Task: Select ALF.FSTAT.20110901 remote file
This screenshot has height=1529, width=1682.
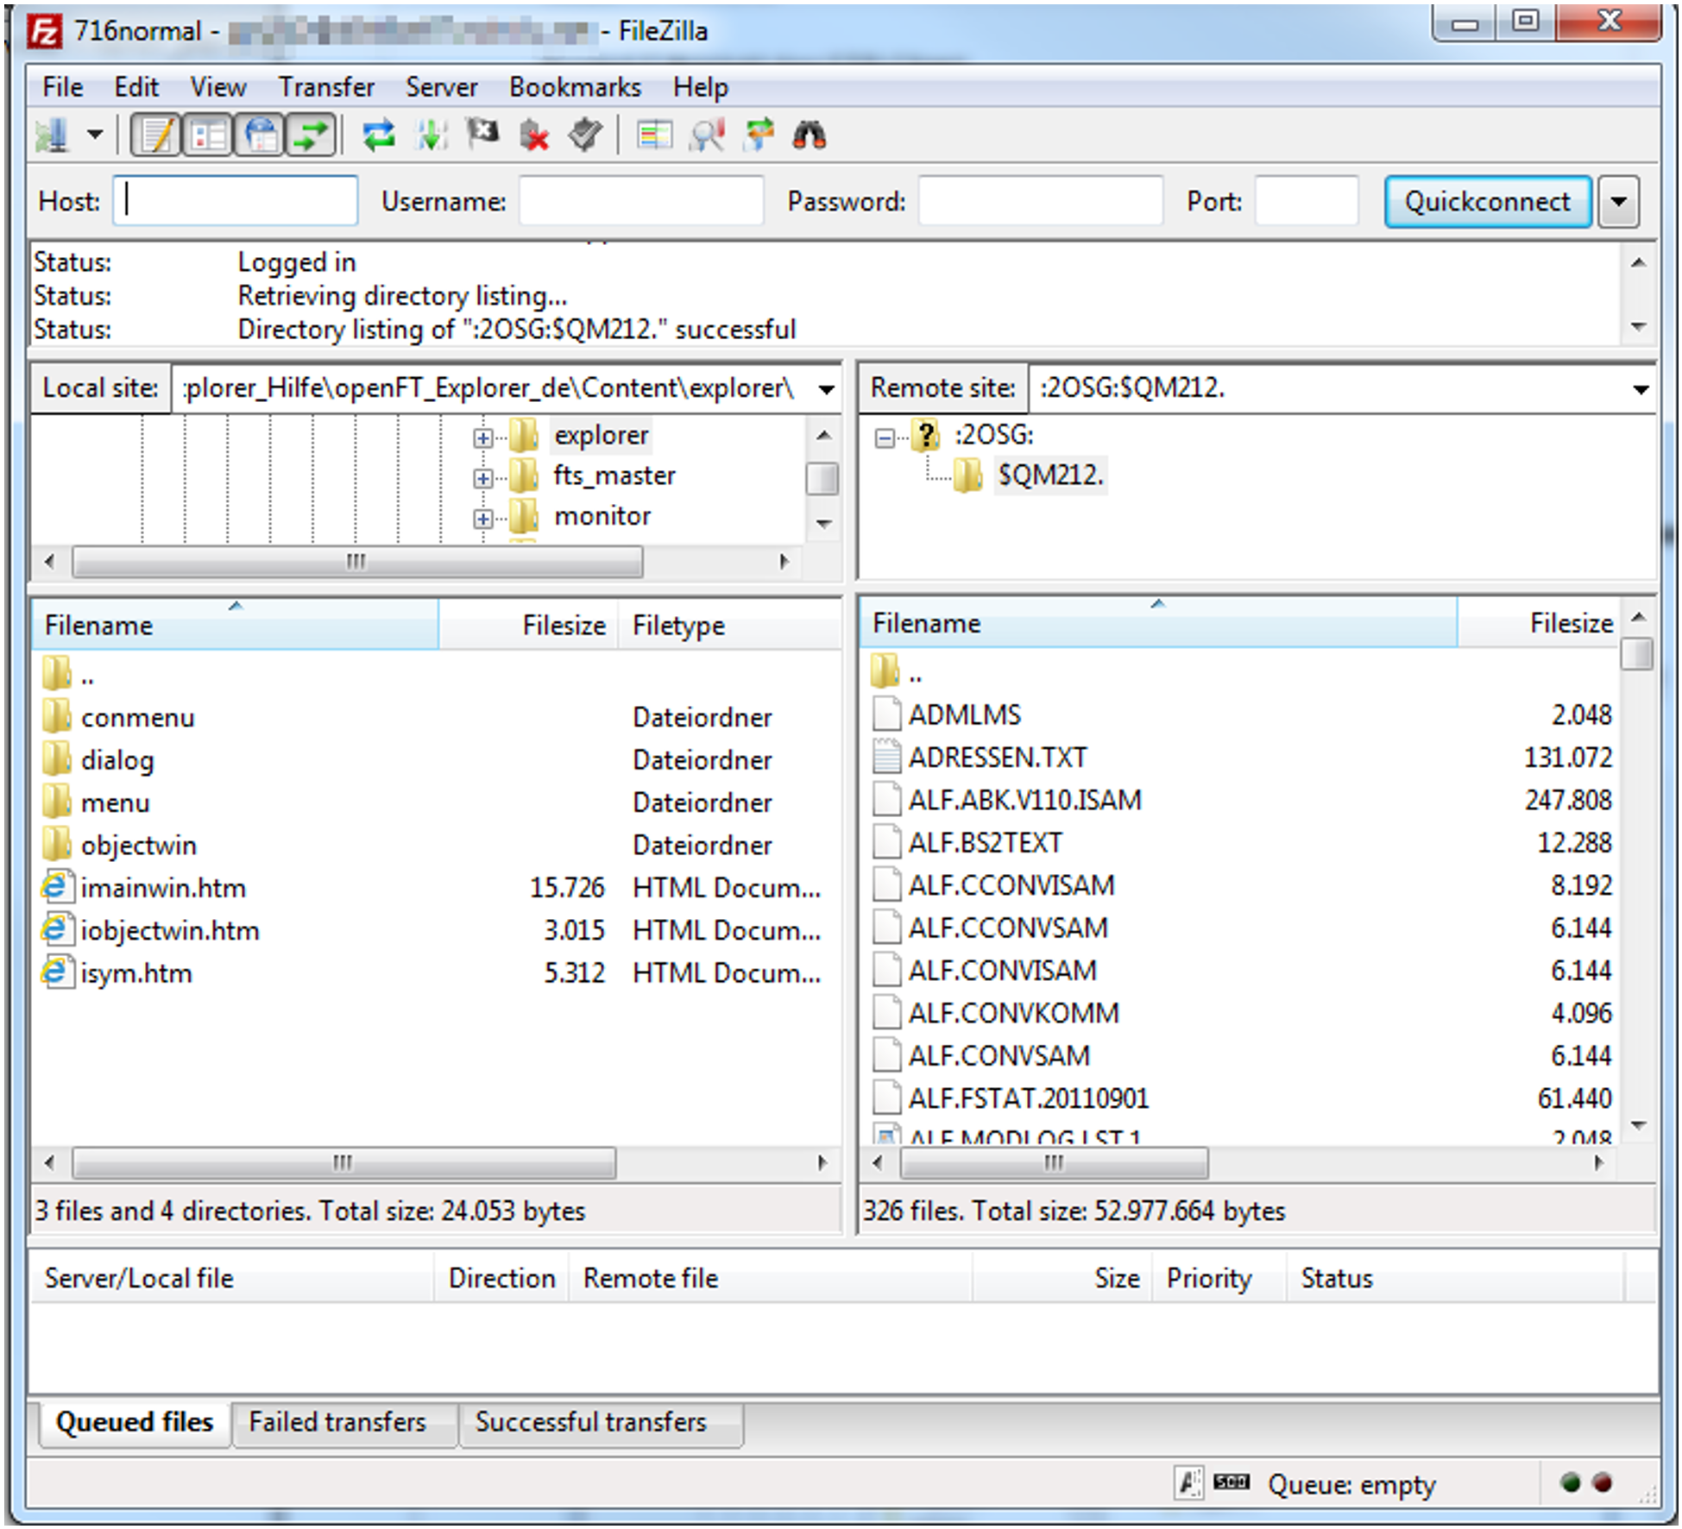Action: (x=1028, y=1098)
